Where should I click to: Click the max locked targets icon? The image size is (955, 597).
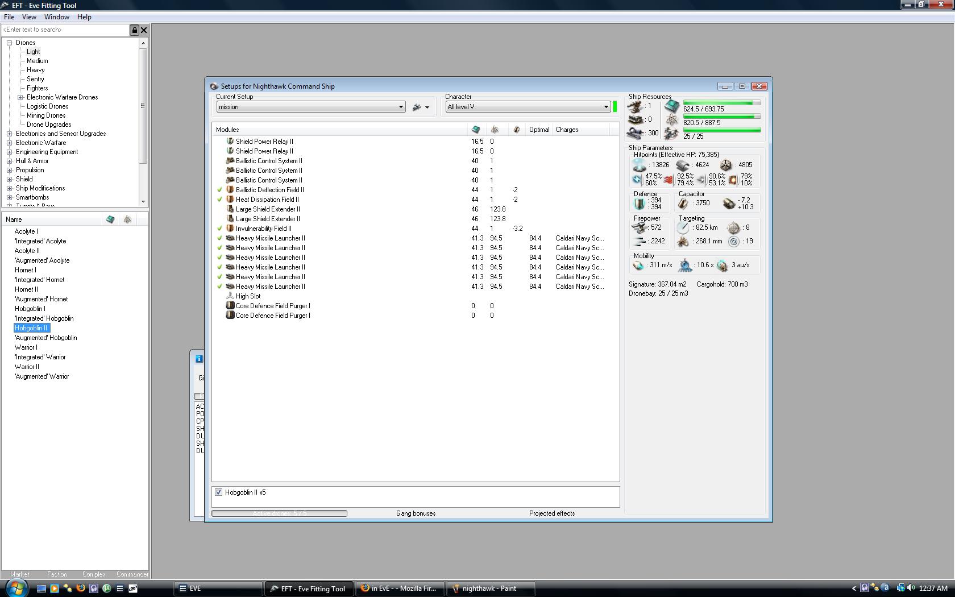734,227
